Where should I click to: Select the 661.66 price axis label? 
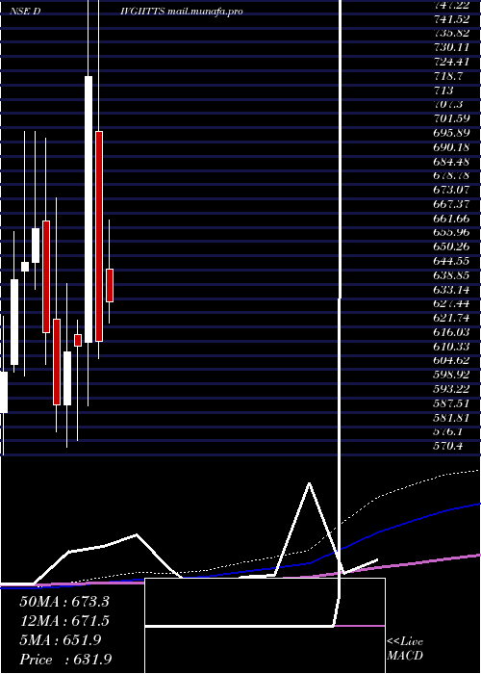451,219
